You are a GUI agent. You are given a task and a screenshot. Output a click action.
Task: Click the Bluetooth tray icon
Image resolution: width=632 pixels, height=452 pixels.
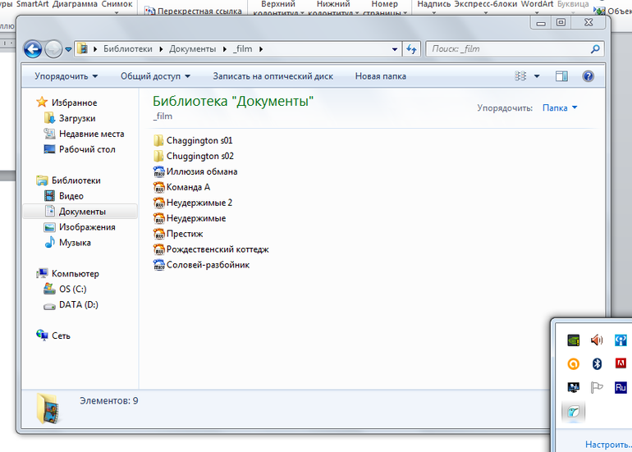(598, 363)
